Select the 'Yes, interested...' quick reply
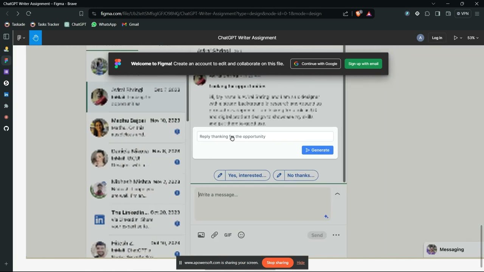 coord(242,175)
